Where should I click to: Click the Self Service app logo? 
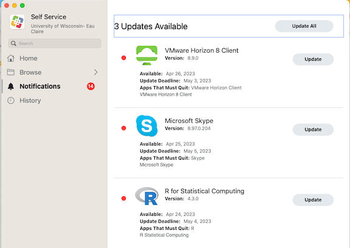tap(17, 22)
